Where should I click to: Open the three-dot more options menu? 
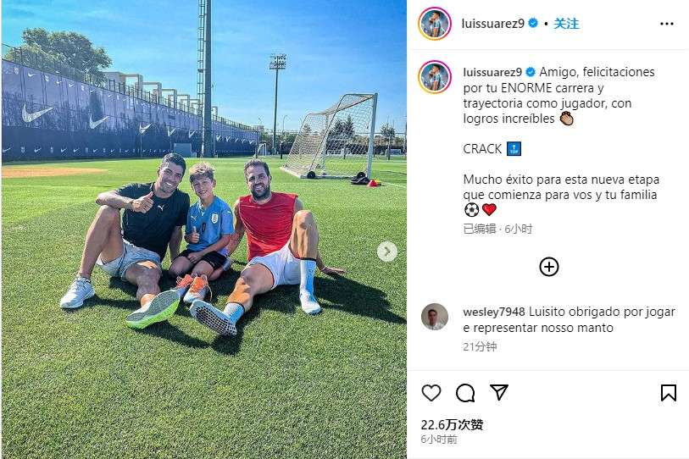[x=667, y=24]
